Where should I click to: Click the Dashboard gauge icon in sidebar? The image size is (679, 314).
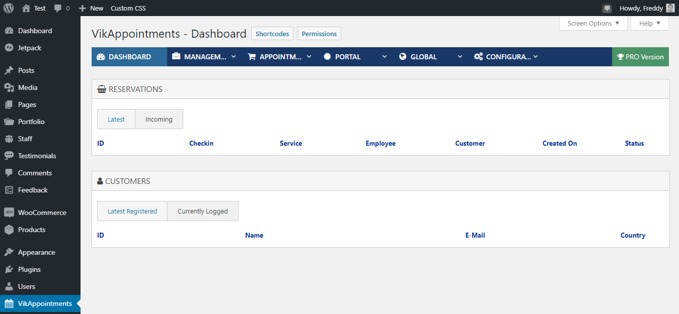click(x=9, y=31)
